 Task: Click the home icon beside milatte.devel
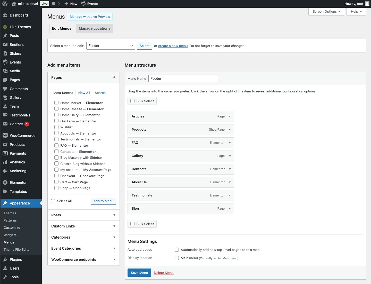tap(14, 4)
